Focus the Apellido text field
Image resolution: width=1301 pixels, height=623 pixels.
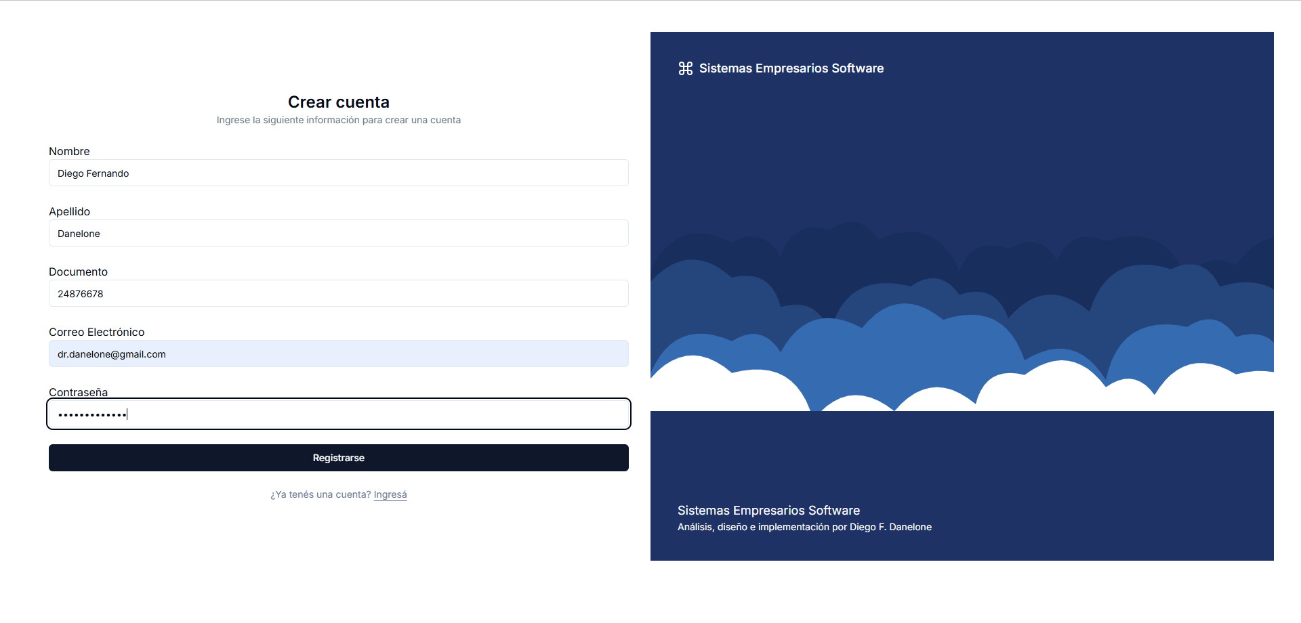click(338, 234)
